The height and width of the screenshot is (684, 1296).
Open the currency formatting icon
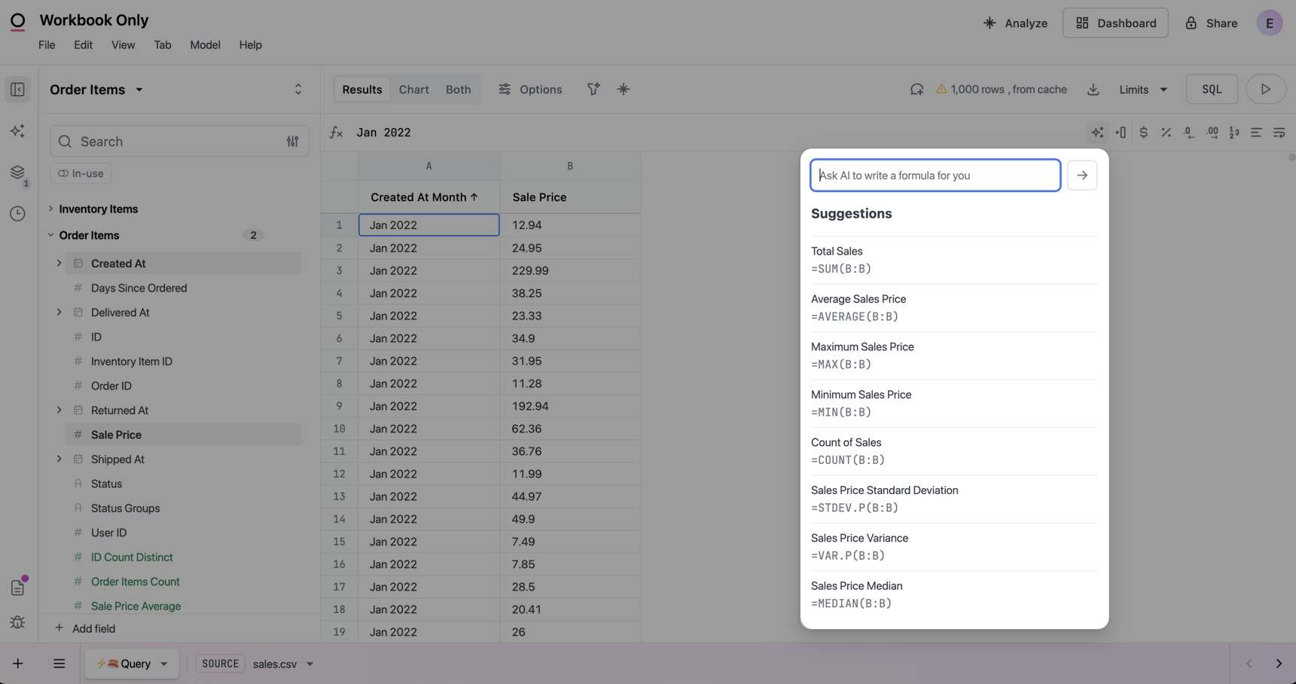[1144, 133]
